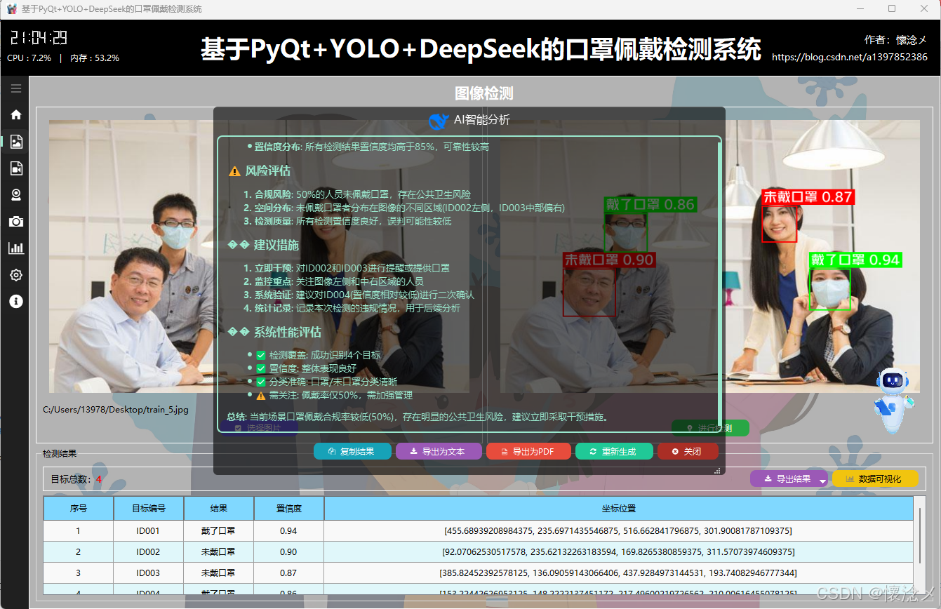Open the 导出结果 dropdown arrow
This screenshot has height=609, width=941.
[822, 480]
